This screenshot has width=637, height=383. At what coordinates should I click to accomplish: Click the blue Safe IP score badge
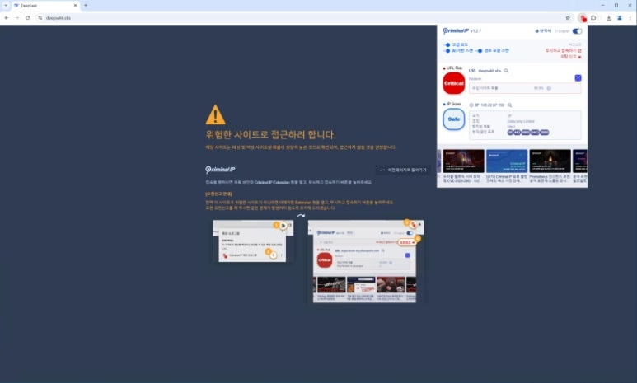[454, 119]
